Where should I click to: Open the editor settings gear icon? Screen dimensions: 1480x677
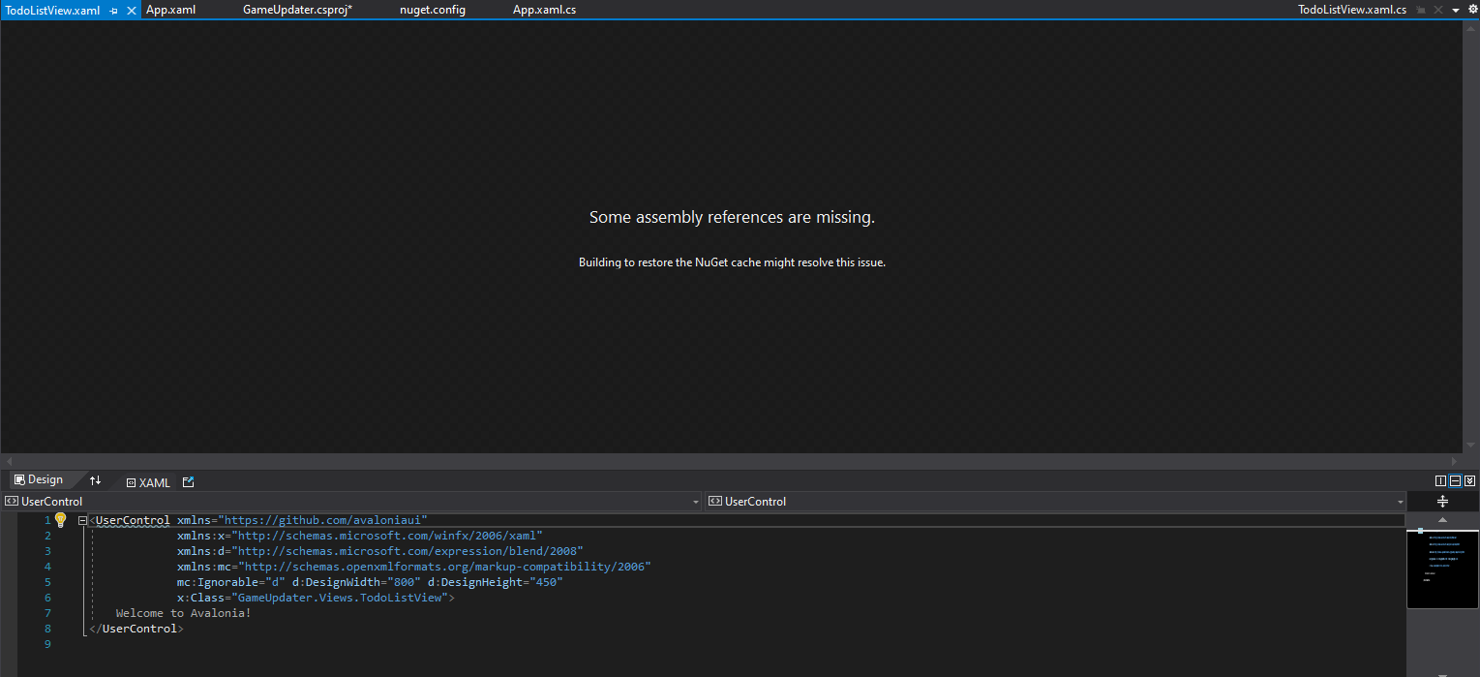(1471, 9)
